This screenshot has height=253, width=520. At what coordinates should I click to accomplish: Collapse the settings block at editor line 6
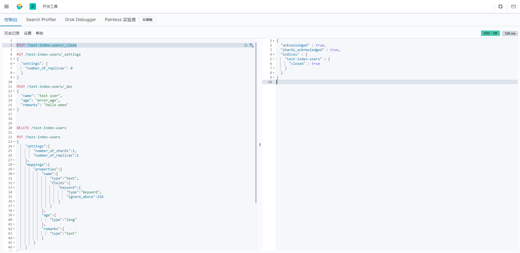[14, 64]
